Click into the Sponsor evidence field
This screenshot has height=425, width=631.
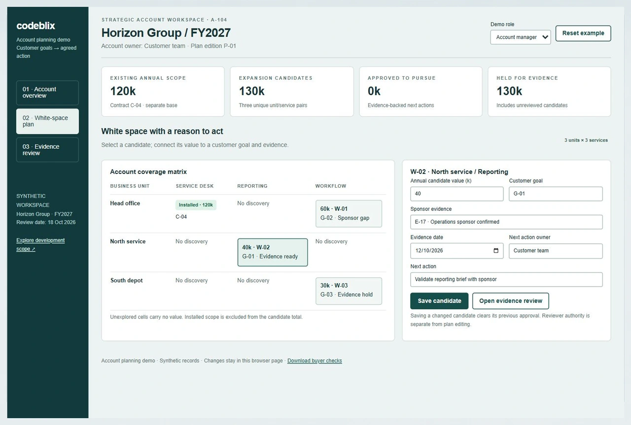pos(506,222)
